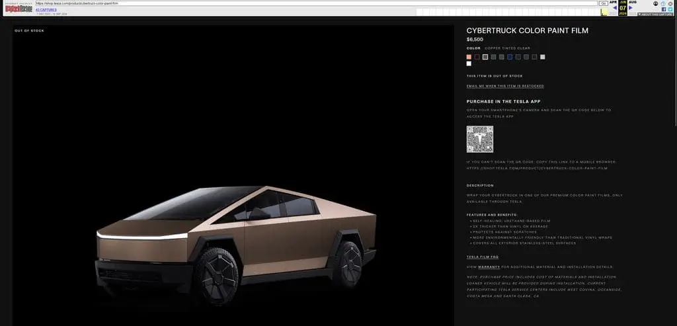Click the Out of Stock badge on image

pyautogui.click(x=29, y=30)
